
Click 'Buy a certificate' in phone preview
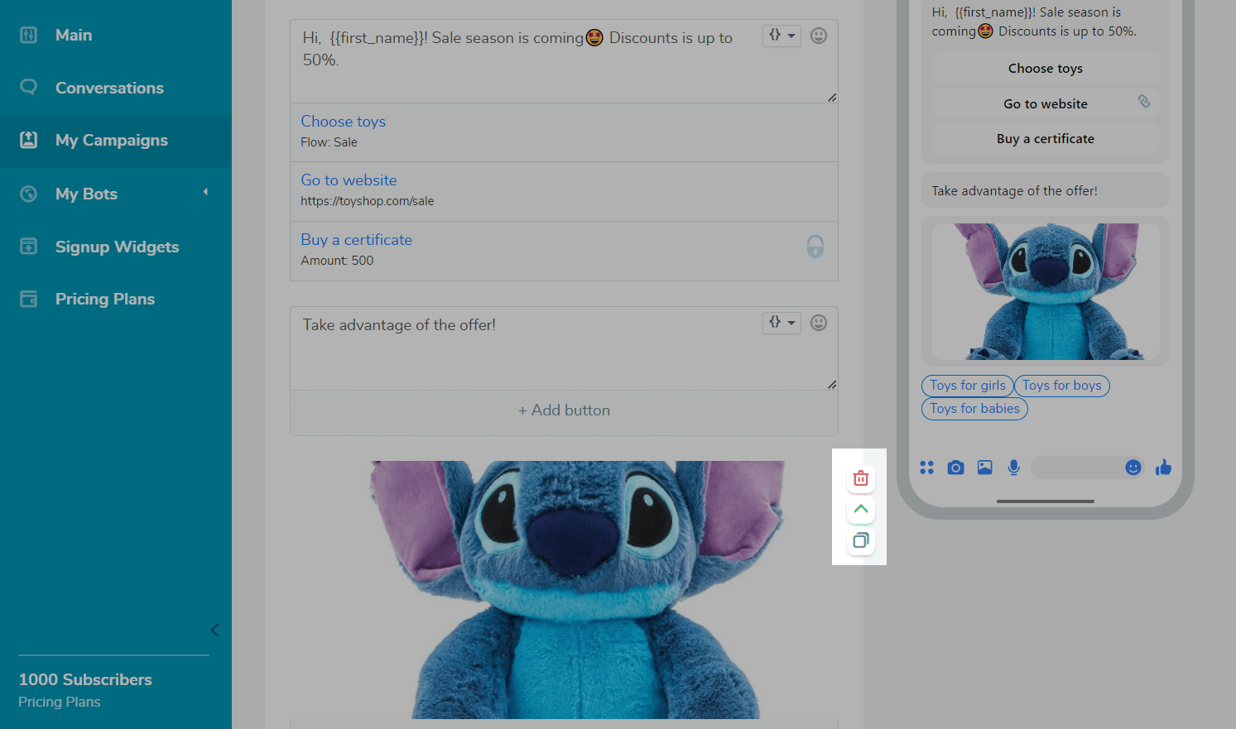pyautogui.click(x=1046, y=139)
